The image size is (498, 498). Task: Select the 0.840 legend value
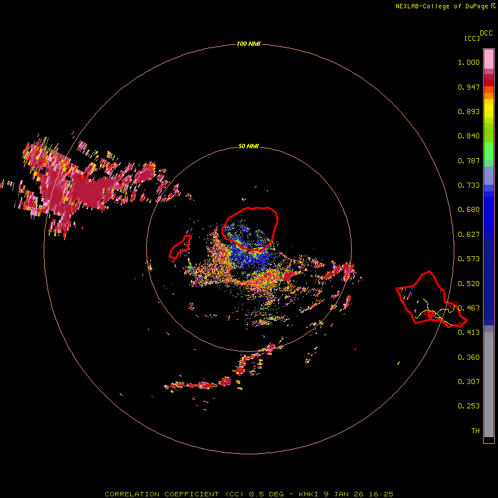coord(469,136)
